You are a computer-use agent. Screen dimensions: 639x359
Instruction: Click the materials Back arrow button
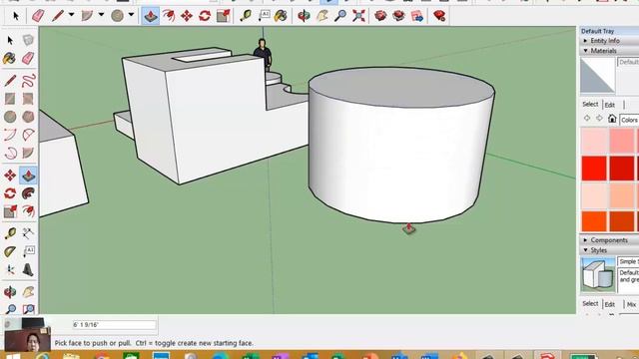(x=587, y=118)
